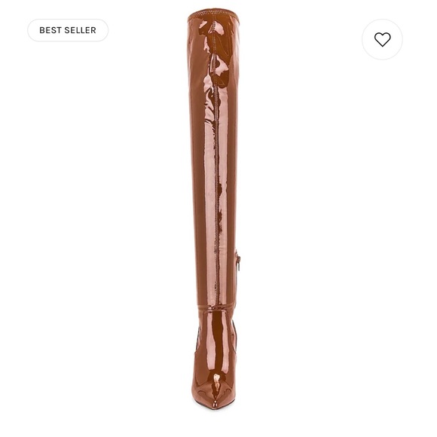437x437 pixels.
Task: Like the product via heart icon
Action: click(x=382, y=39)
